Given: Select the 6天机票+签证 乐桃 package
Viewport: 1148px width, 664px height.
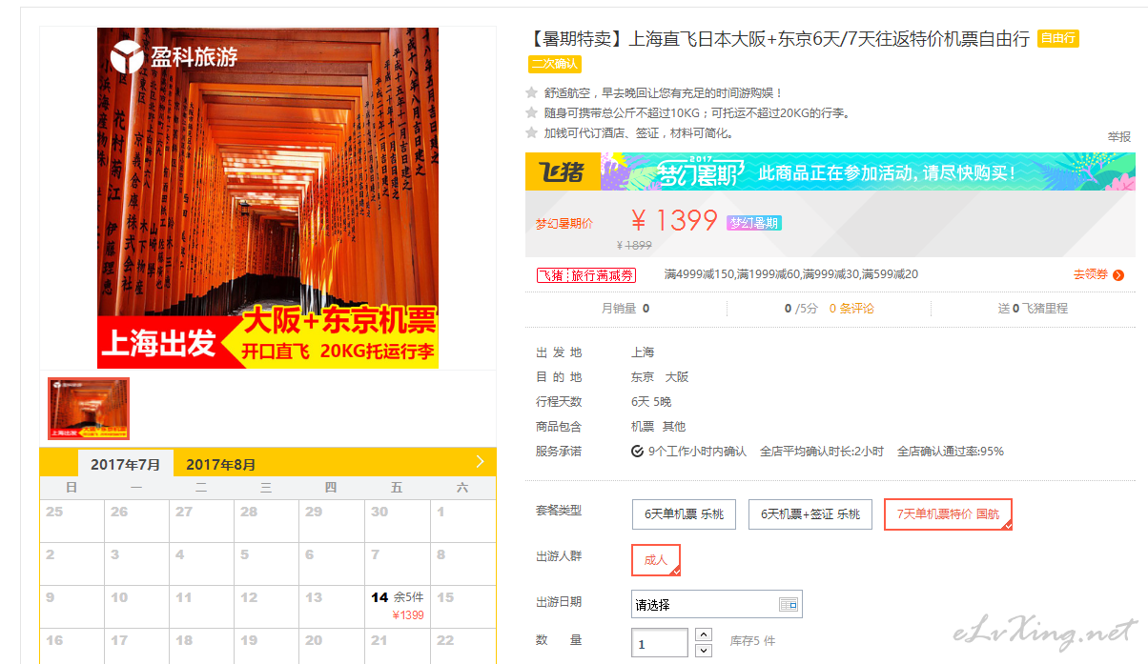Looking at the screenshot, I should [x=810, y=514].
